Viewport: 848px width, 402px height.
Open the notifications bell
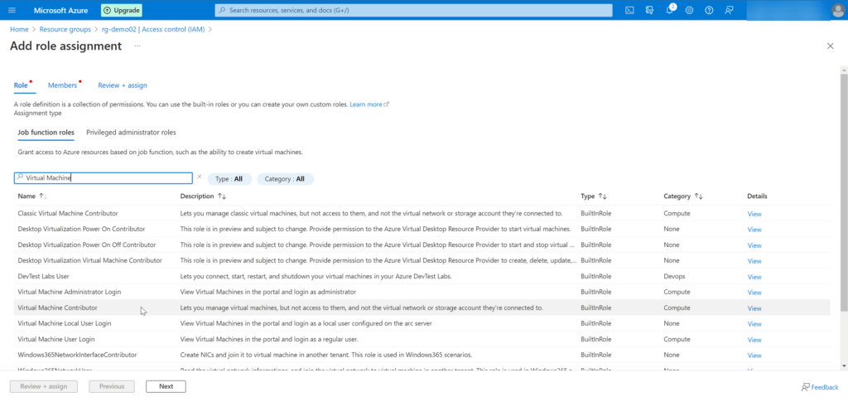(x=669, y=10)
